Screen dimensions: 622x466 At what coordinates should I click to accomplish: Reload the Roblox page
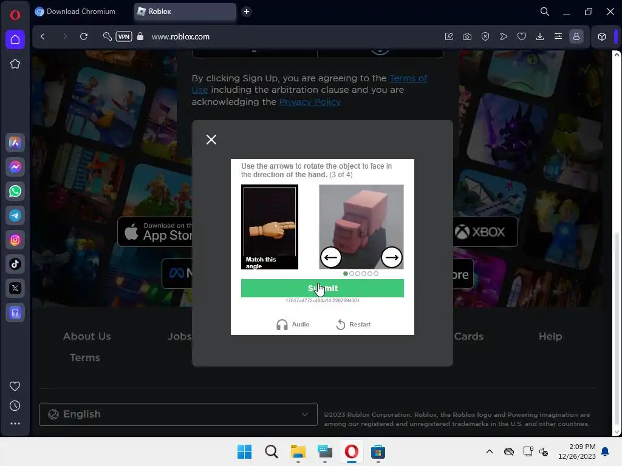tap(84, 36)
